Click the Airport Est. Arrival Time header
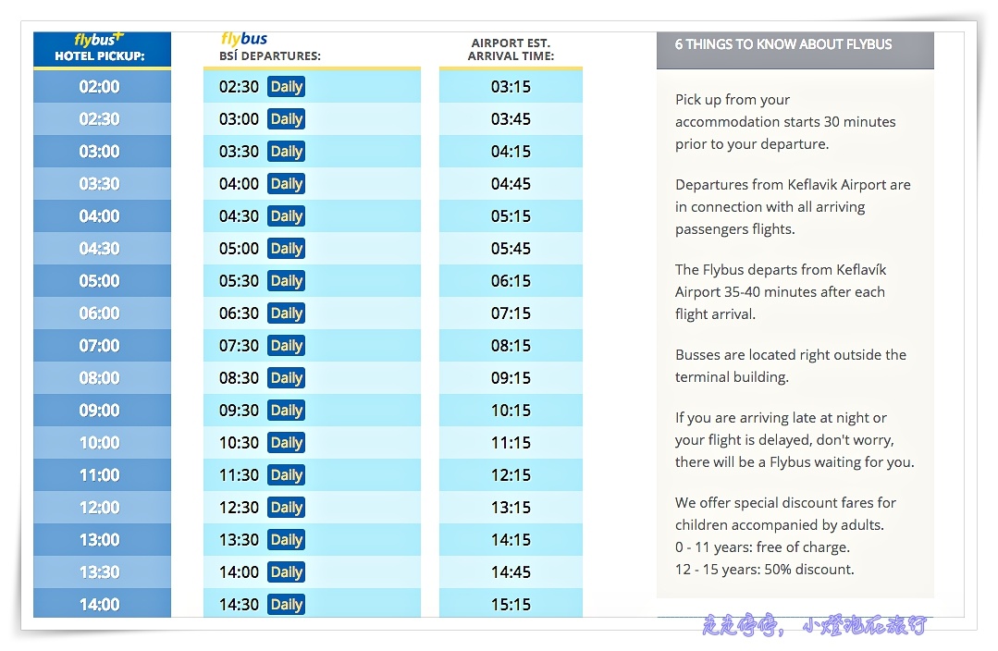Screen dimensions: 998x651 coord(511,50)
